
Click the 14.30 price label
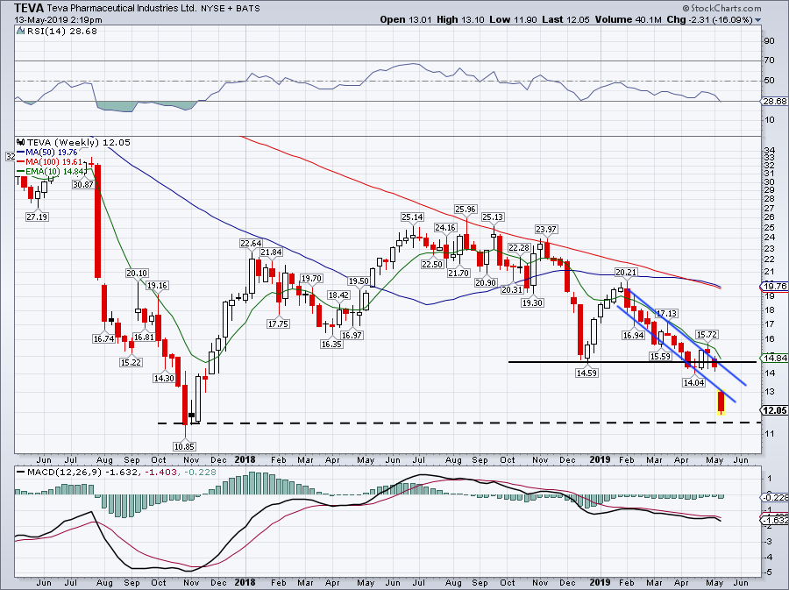pyautogui.click(x=164, y=378)
